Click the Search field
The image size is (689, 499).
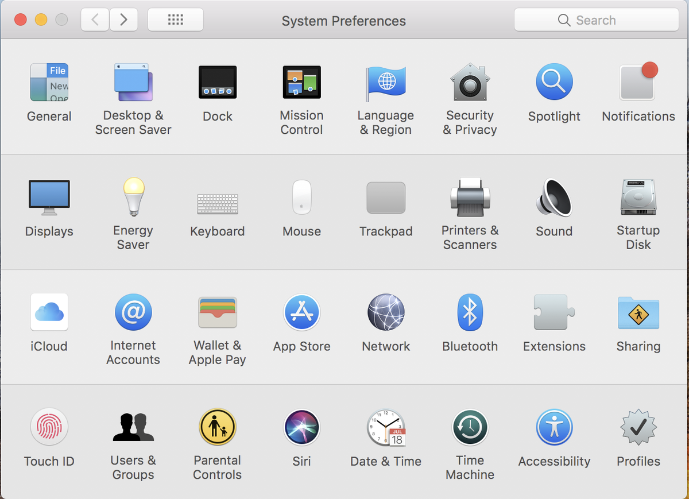(x=597, y=20)
